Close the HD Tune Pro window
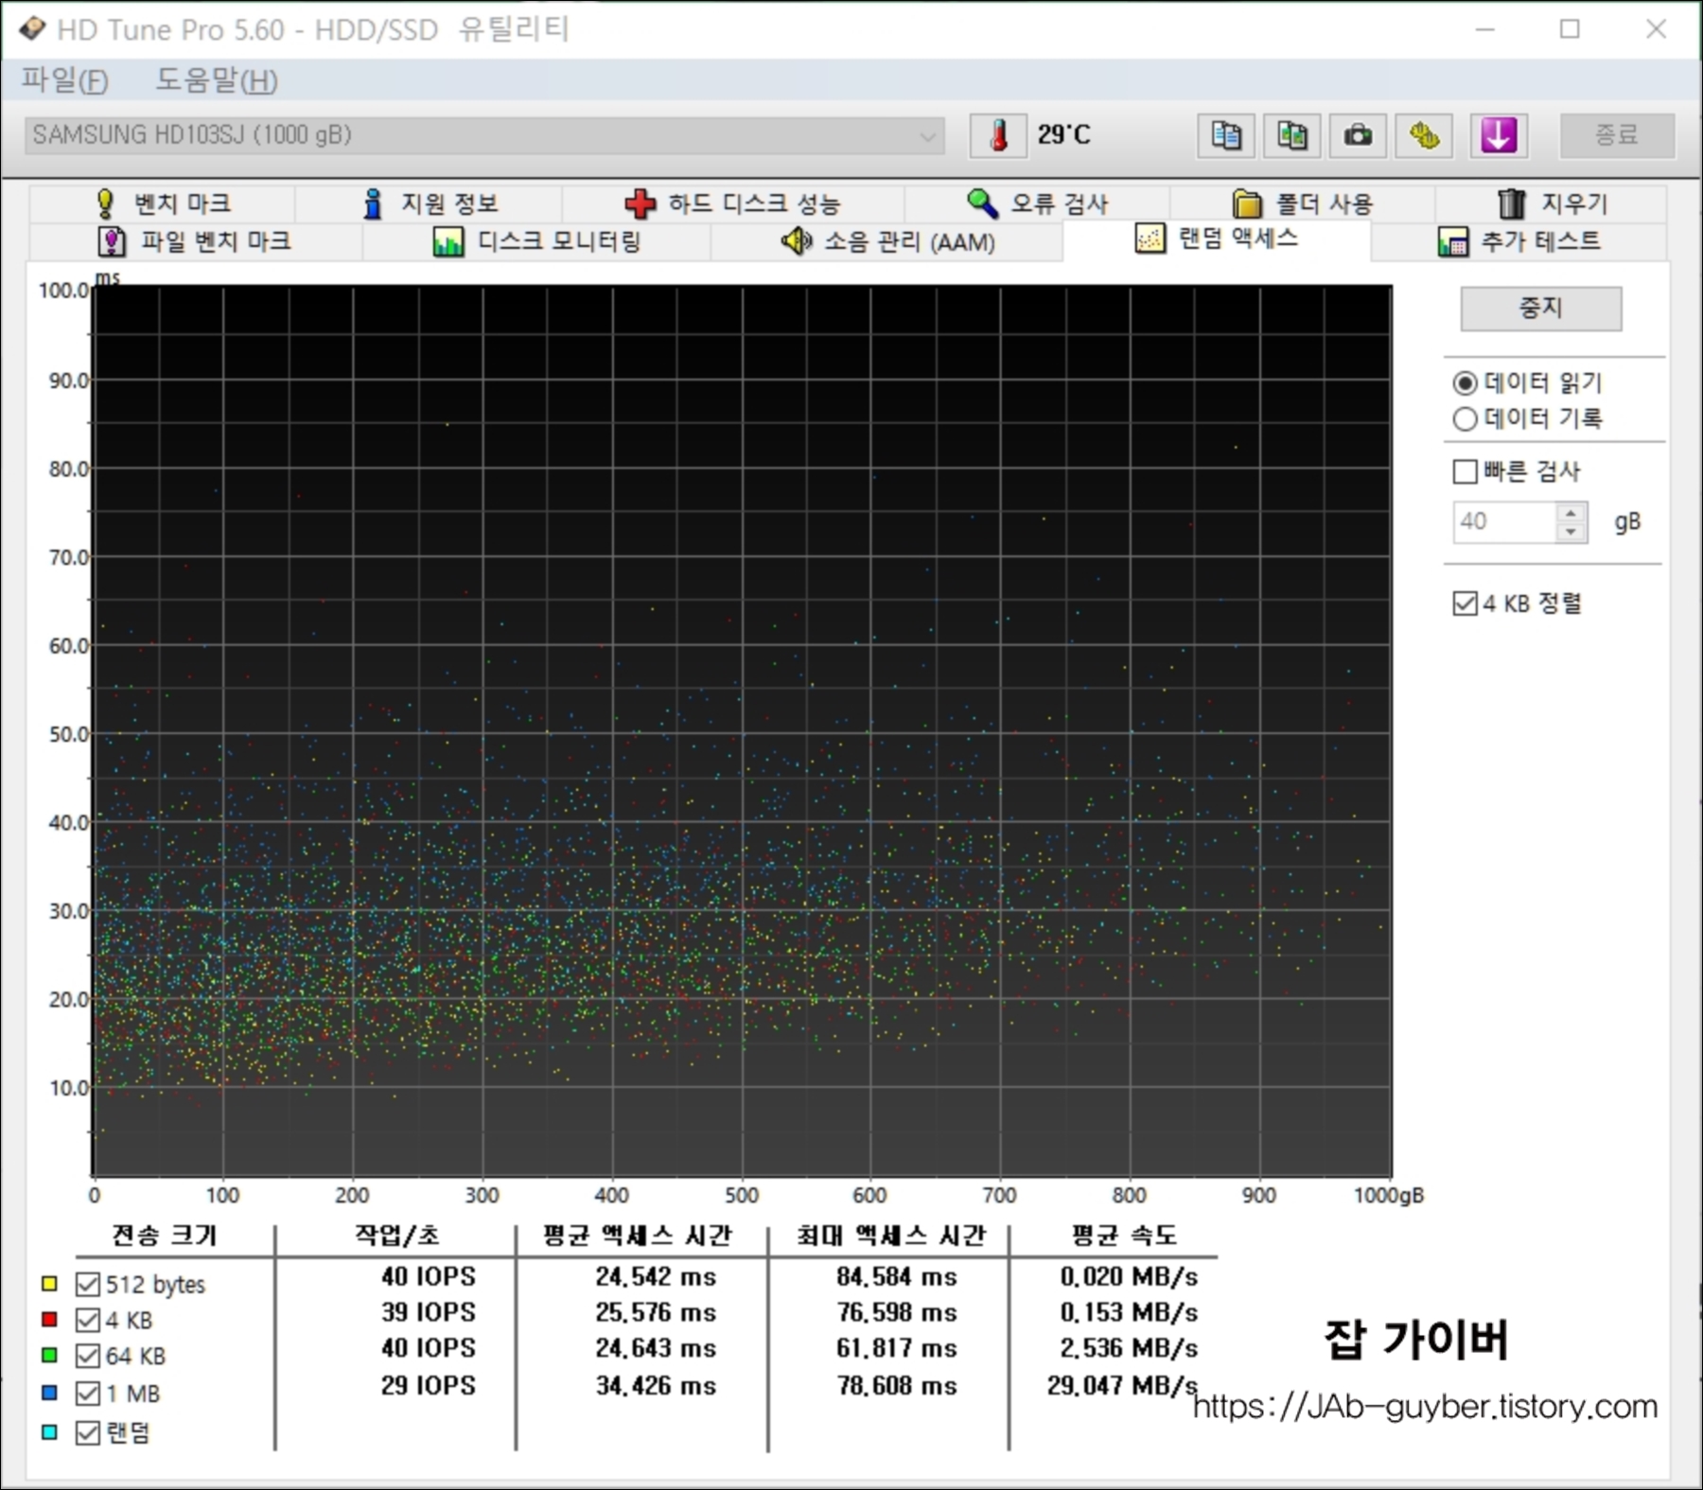Screen dimensions: 1703x1490 click(x=1656, y=29)
